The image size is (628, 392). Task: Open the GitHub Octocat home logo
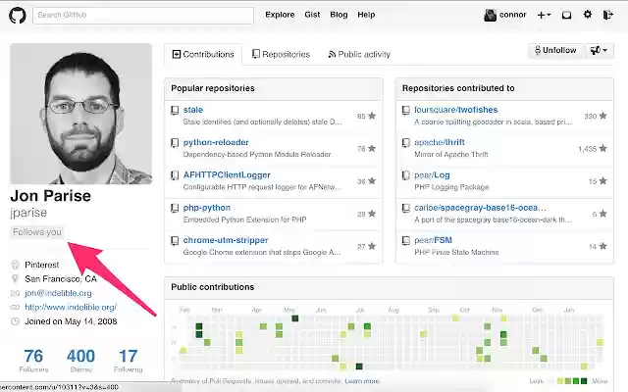(x=18, y=16)
